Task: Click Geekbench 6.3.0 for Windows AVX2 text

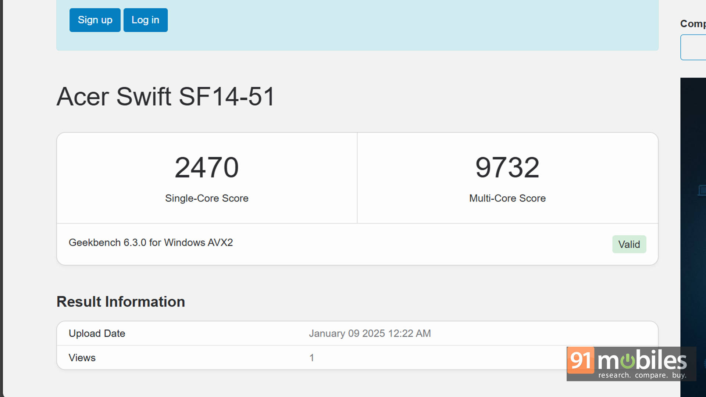Action: [150, 243]
